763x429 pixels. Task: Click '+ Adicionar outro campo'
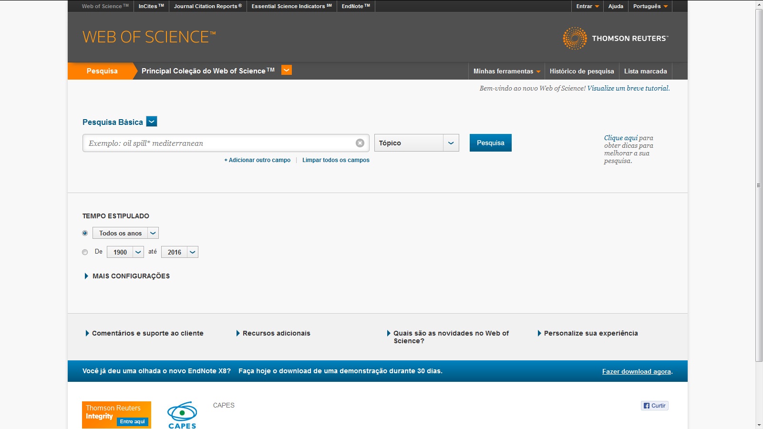click(258, 160)
